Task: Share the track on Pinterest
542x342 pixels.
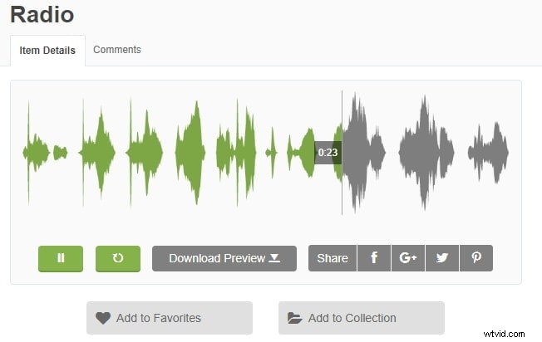Action: tap(476, 258)
